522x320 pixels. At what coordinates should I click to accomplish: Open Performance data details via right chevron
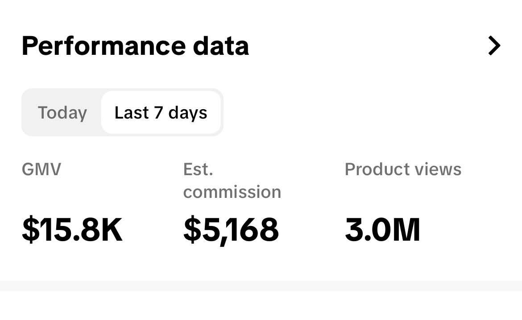point(494,46)
